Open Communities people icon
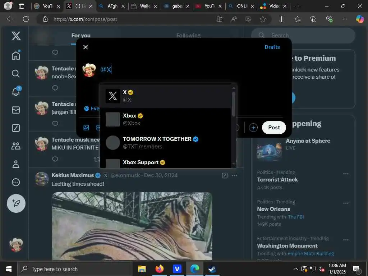This screenshot has height=276, width=368. 16,146
